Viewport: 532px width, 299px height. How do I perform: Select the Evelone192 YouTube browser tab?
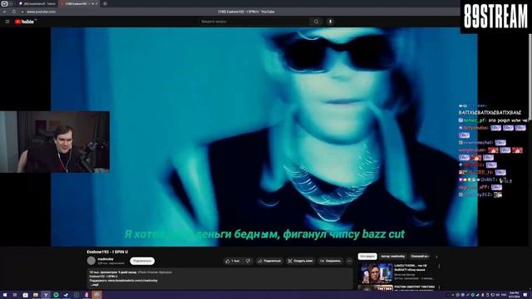click(78, 3)
